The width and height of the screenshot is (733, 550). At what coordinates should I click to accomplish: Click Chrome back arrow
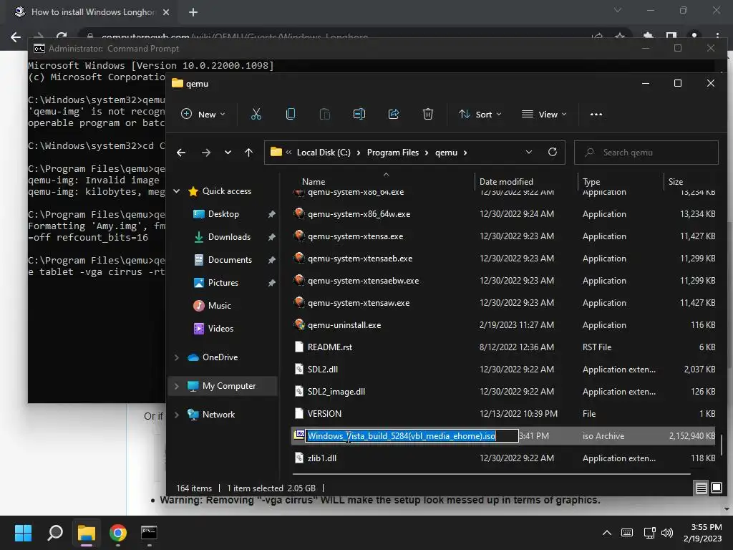tap(16, 37)
